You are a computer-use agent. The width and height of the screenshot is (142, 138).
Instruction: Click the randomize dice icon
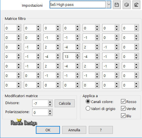(127, 5)
